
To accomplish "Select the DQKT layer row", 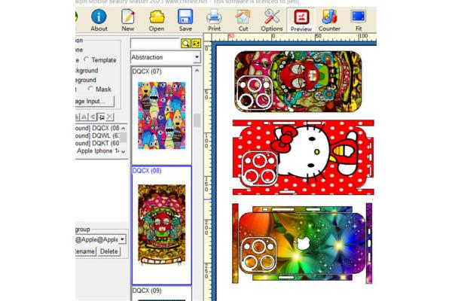I will 98,143.
